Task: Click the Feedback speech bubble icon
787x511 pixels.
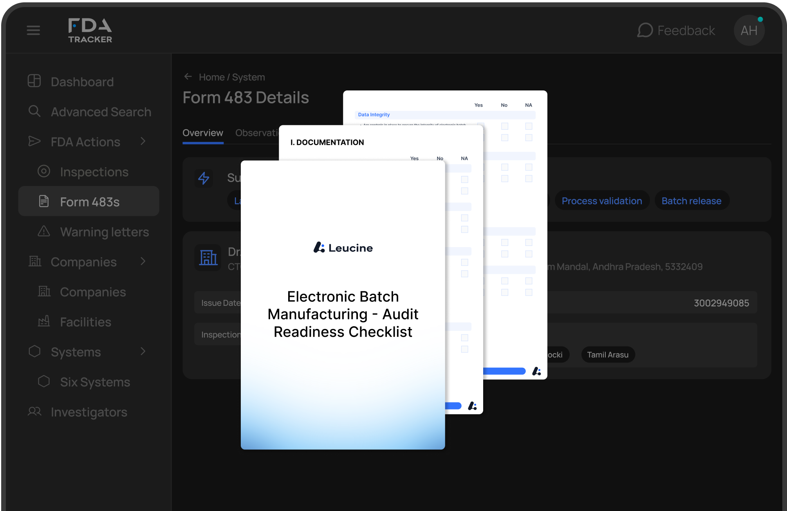Action: (x=645, y=31)
